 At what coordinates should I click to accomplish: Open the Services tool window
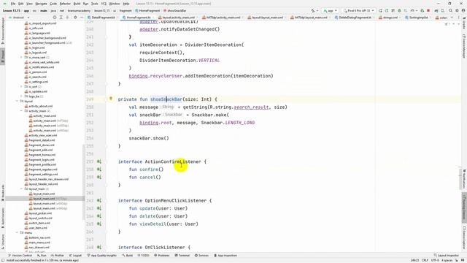[x=201, y=256]
